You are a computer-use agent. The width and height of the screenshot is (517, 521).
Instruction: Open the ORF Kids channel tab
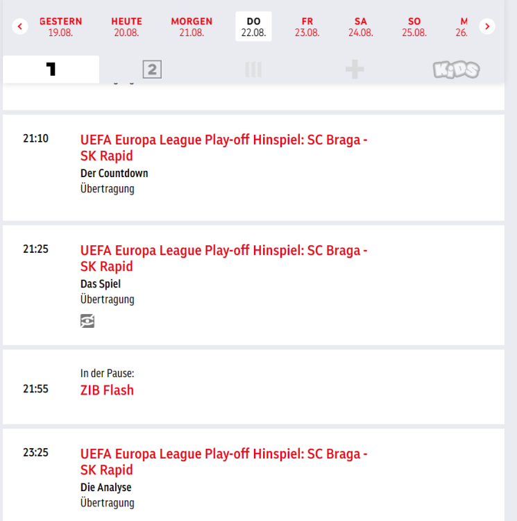coord(456,69)
